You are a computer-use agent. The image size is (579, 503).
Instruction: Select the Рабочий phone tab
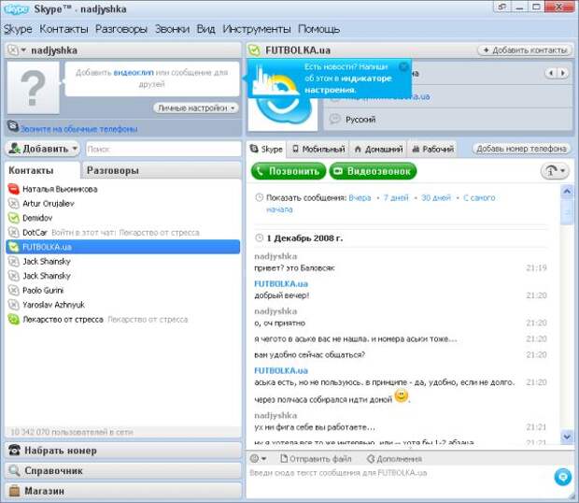point(432,149)
